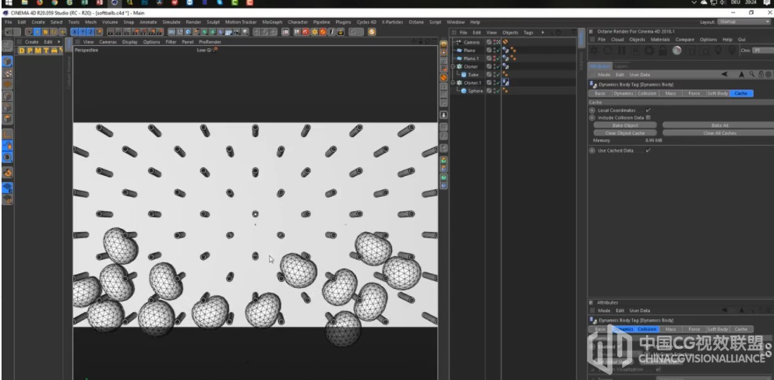The image size is (774, 380).
Task: Open the MoGraph menu
Action: point(272,22)
